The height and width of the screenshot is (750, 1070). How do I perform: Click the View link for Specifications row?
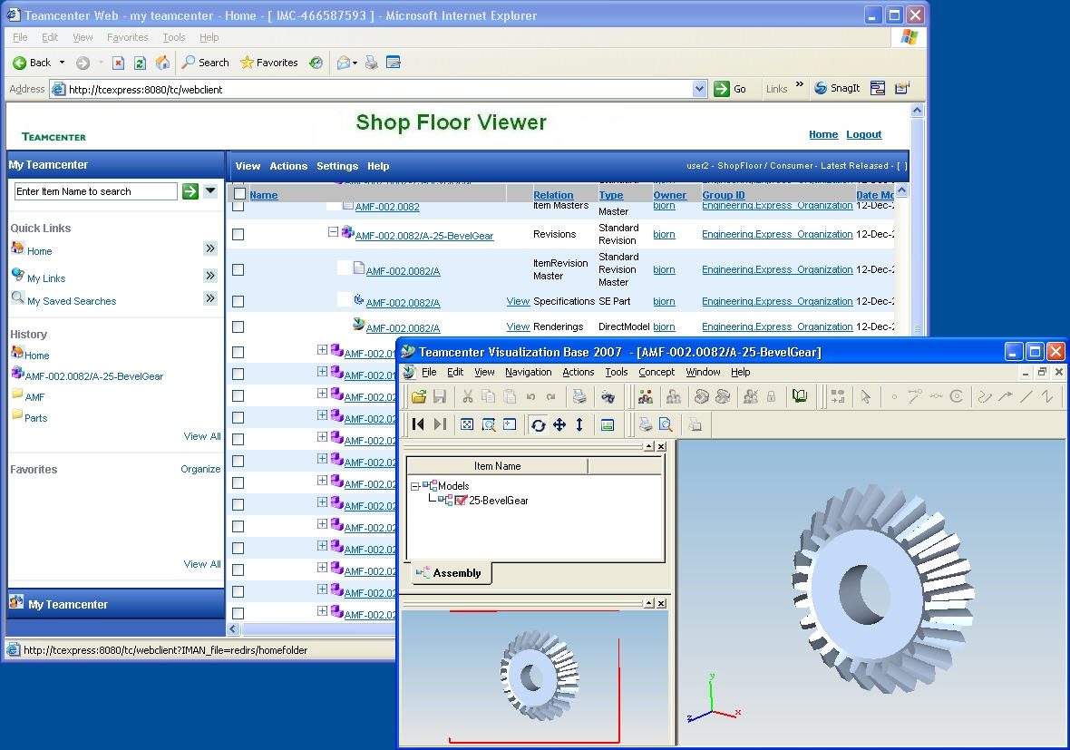[518, 301]
